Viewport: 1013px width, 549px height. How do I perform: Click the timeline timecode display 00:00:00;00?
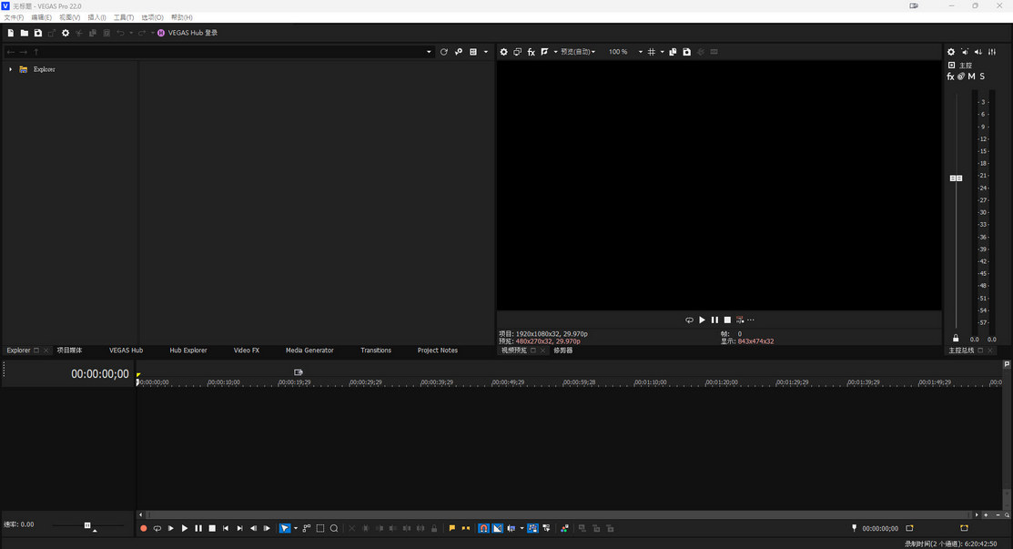(x=100, y=374)
